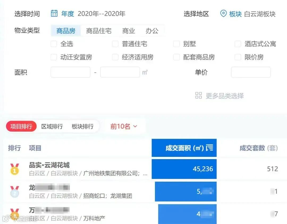The height and width of the screenshot is (224, 287).
Task: Sort by 成交面积 column header
Action: click(184, 148)
